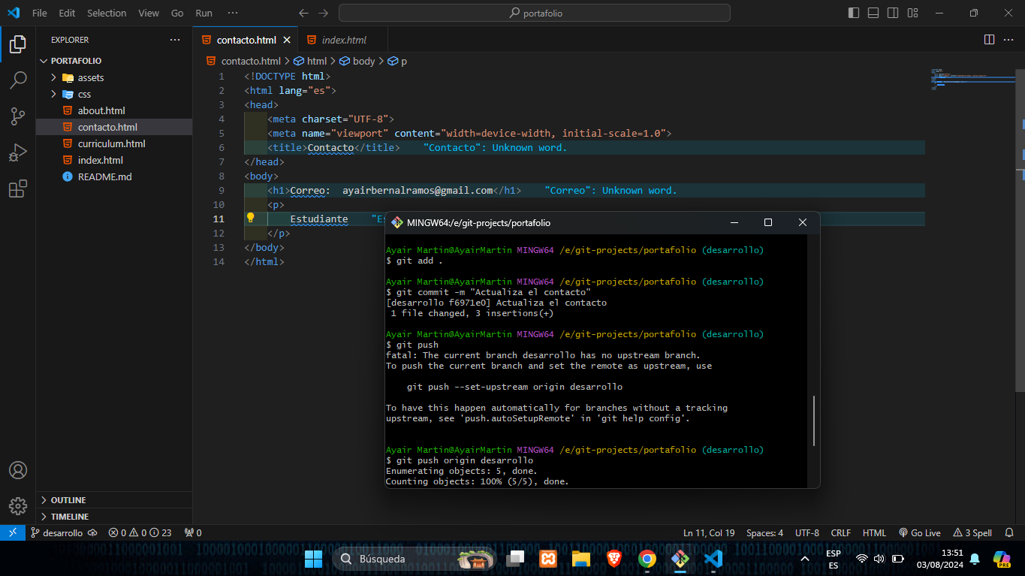Click the portafolio command center search box
The image size is (1025, 576).
(x=535, y=13)
